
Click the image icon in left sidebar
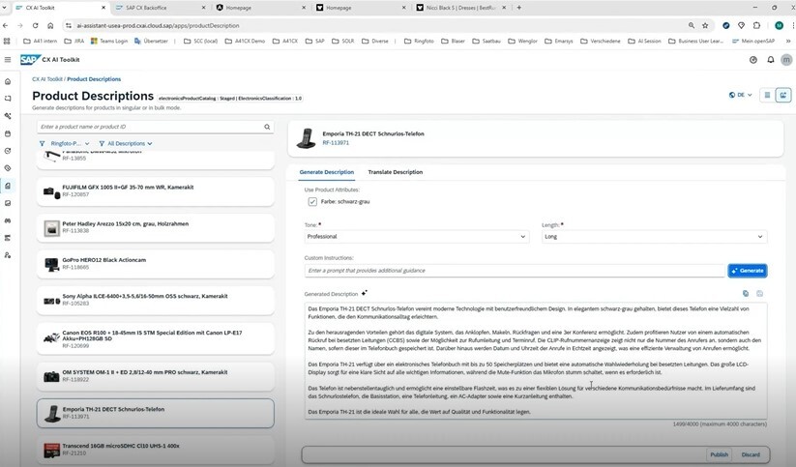(x=8, y=203)
